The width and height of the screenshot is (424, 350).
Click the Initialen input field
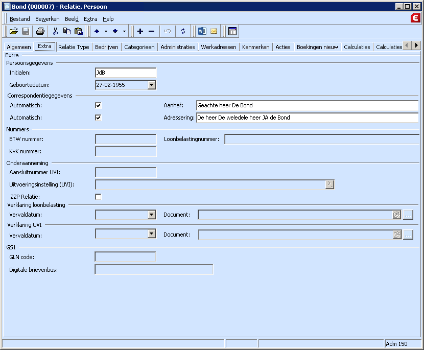(126, 73)
